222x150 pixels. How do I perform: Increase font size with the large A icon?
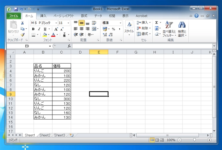pyautogui.click(x=56, y=29)
